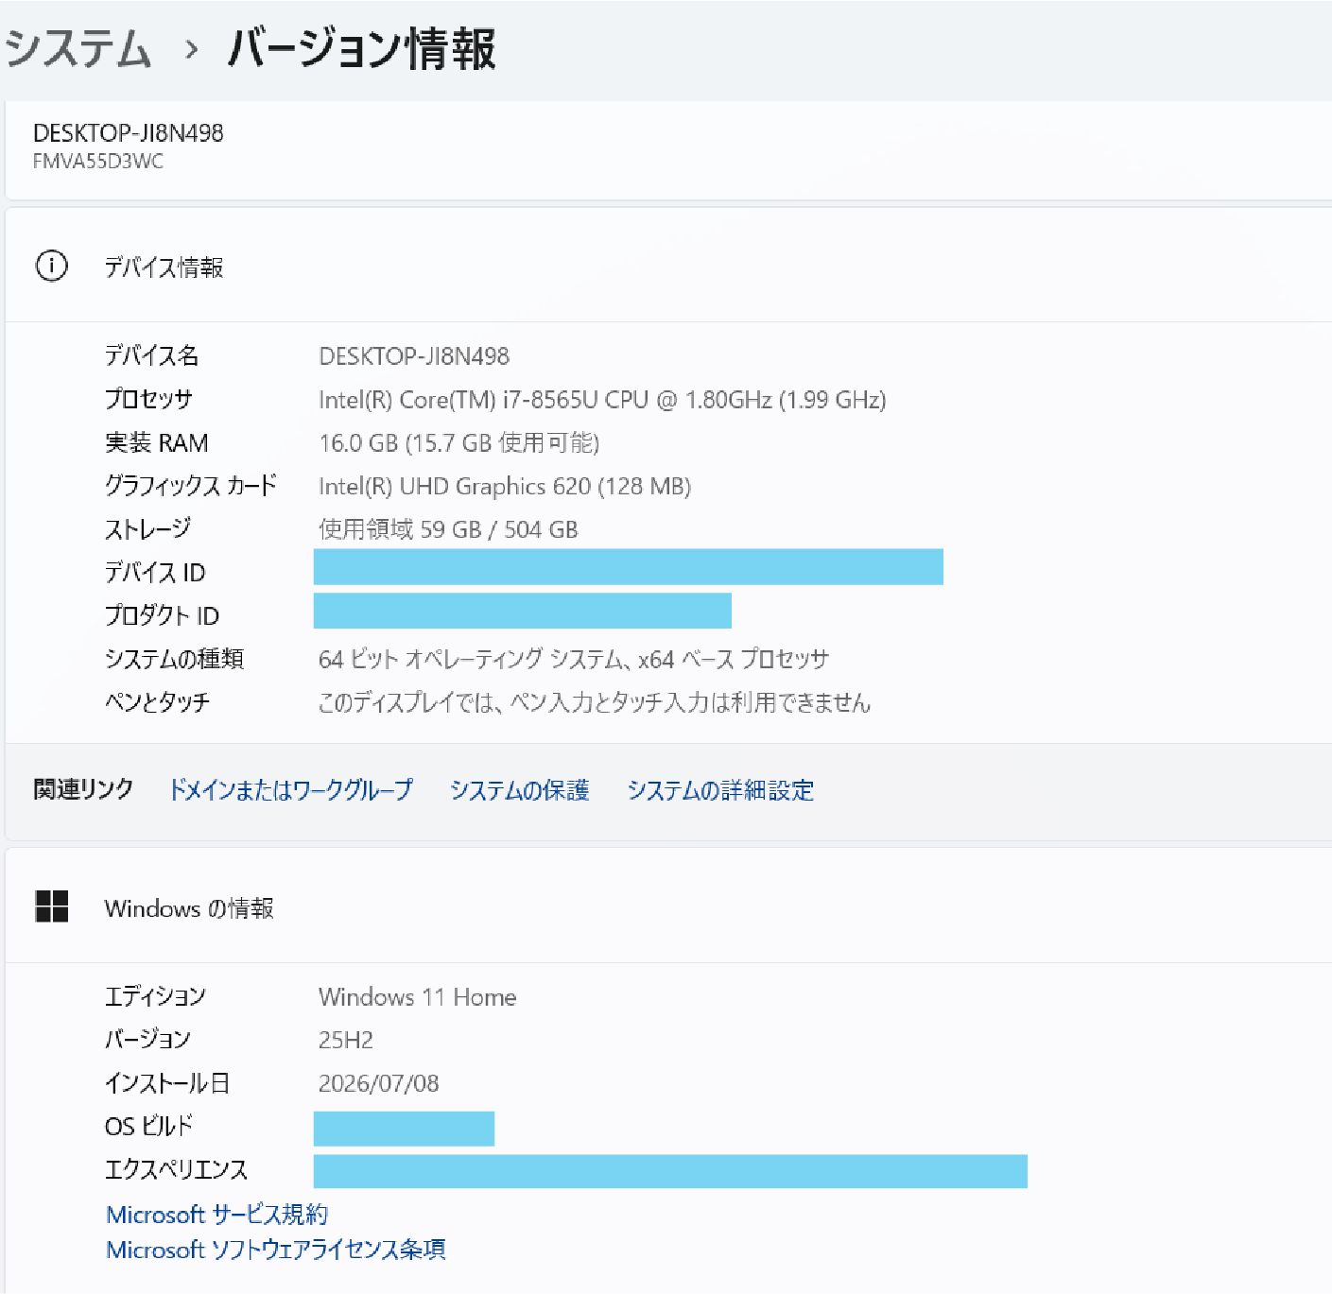This screenshot has height=1294, width=1332.
Task: Click the Windows logo icon
Action: coord(52,906)
